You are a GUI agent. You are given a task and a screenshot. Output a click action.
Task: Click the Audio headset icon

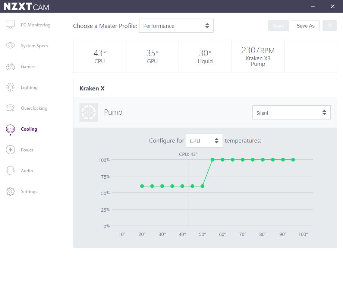[x=10, y=170]
